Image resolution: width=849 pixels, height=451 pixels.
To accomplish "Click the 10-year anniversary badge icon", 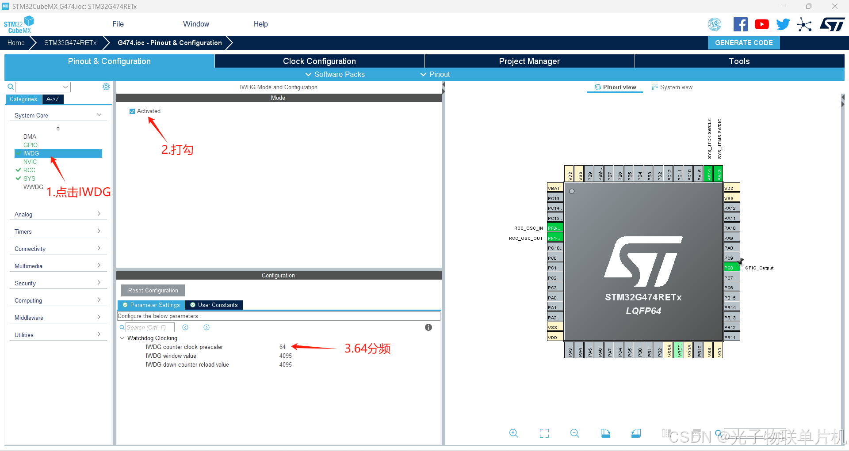I will click(715, 24).
